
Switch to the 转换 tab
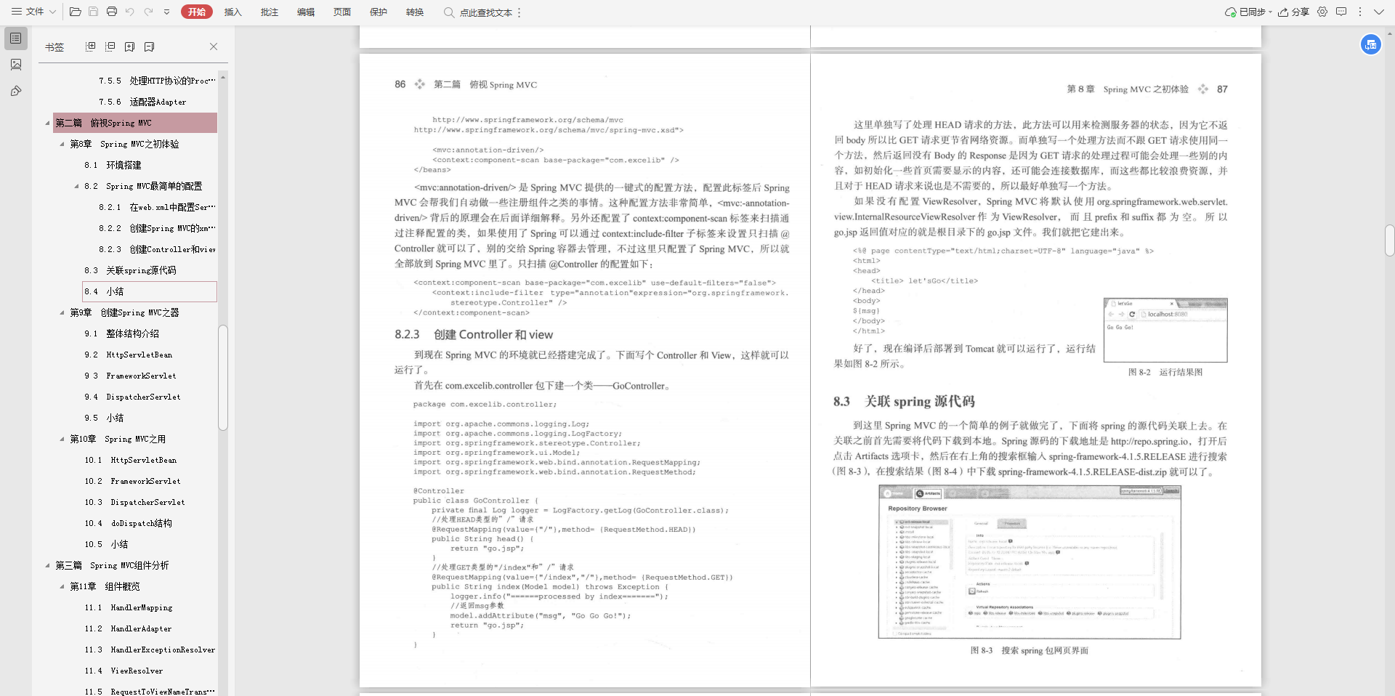click(414, 12)
